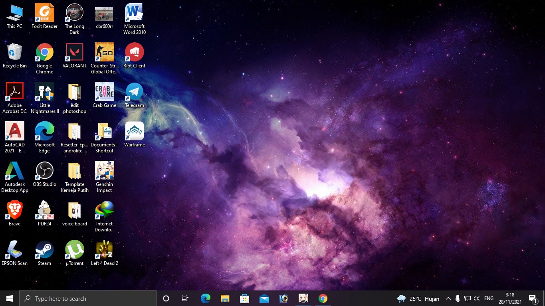Select the Steam shortcut
Viewport: 545px width, 306px height.
point(45,253)
